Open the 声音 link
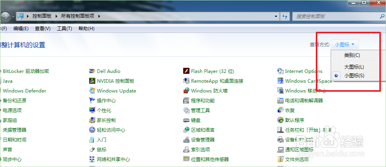Viewport: 386px width, 167px height. pos(7,149)
